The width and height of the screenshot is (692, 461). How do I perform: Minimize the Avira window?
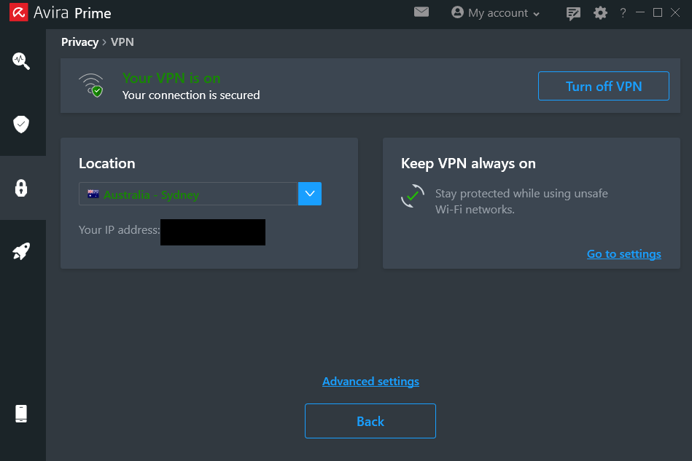tap(640, 12)
